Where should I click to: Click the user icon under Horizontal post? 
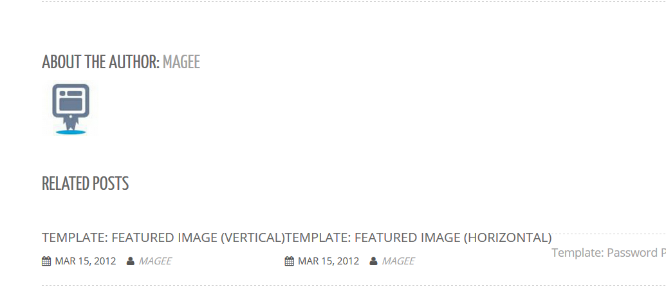(373, 261)
